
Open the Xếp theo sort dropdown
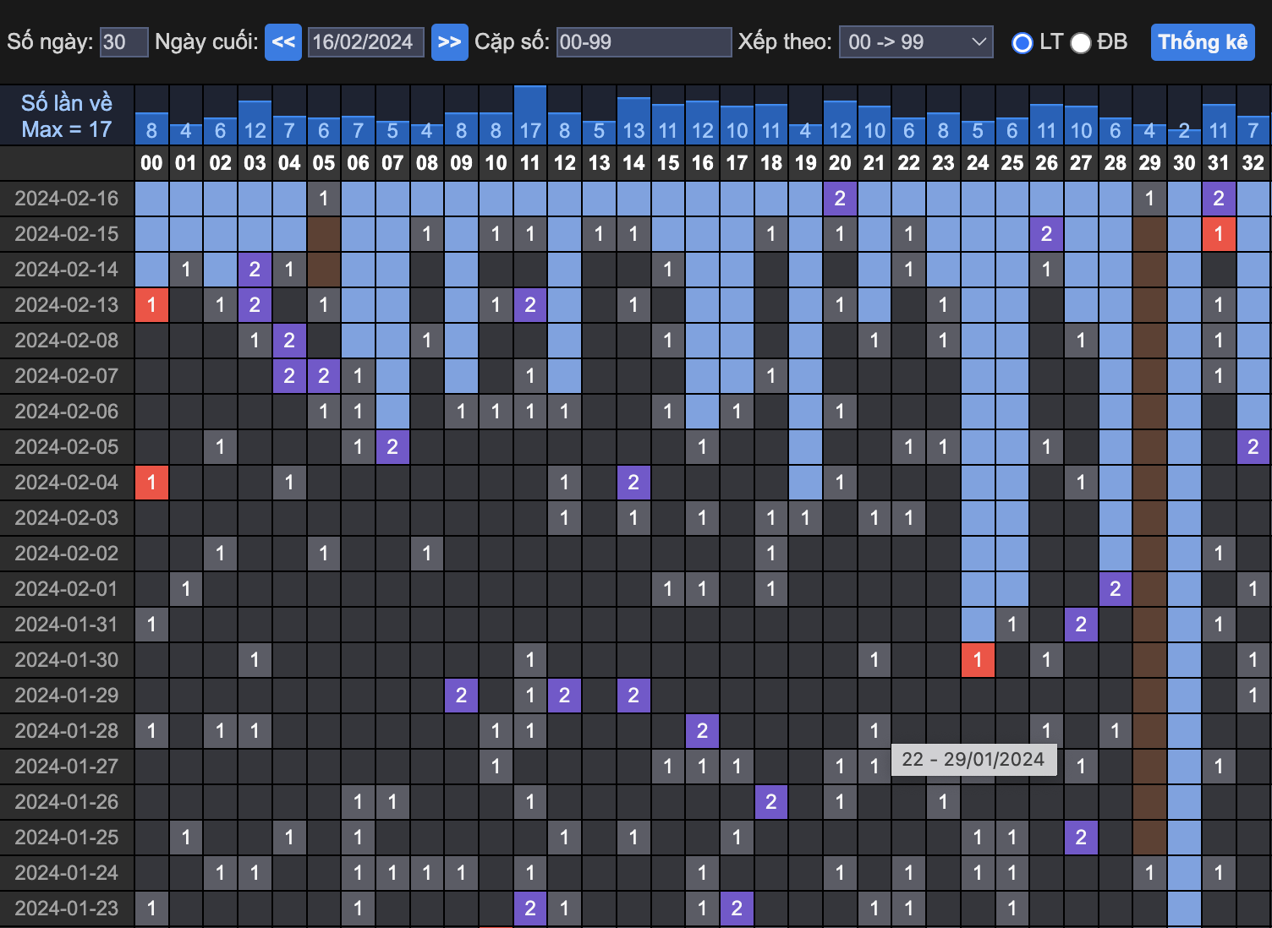pyautogui.click(x=916, y=42)
